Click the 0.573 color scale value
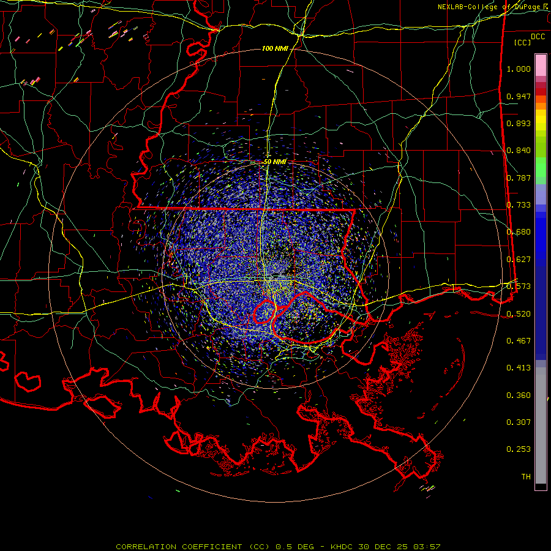551x551 pixels. [x=519, y=287]
